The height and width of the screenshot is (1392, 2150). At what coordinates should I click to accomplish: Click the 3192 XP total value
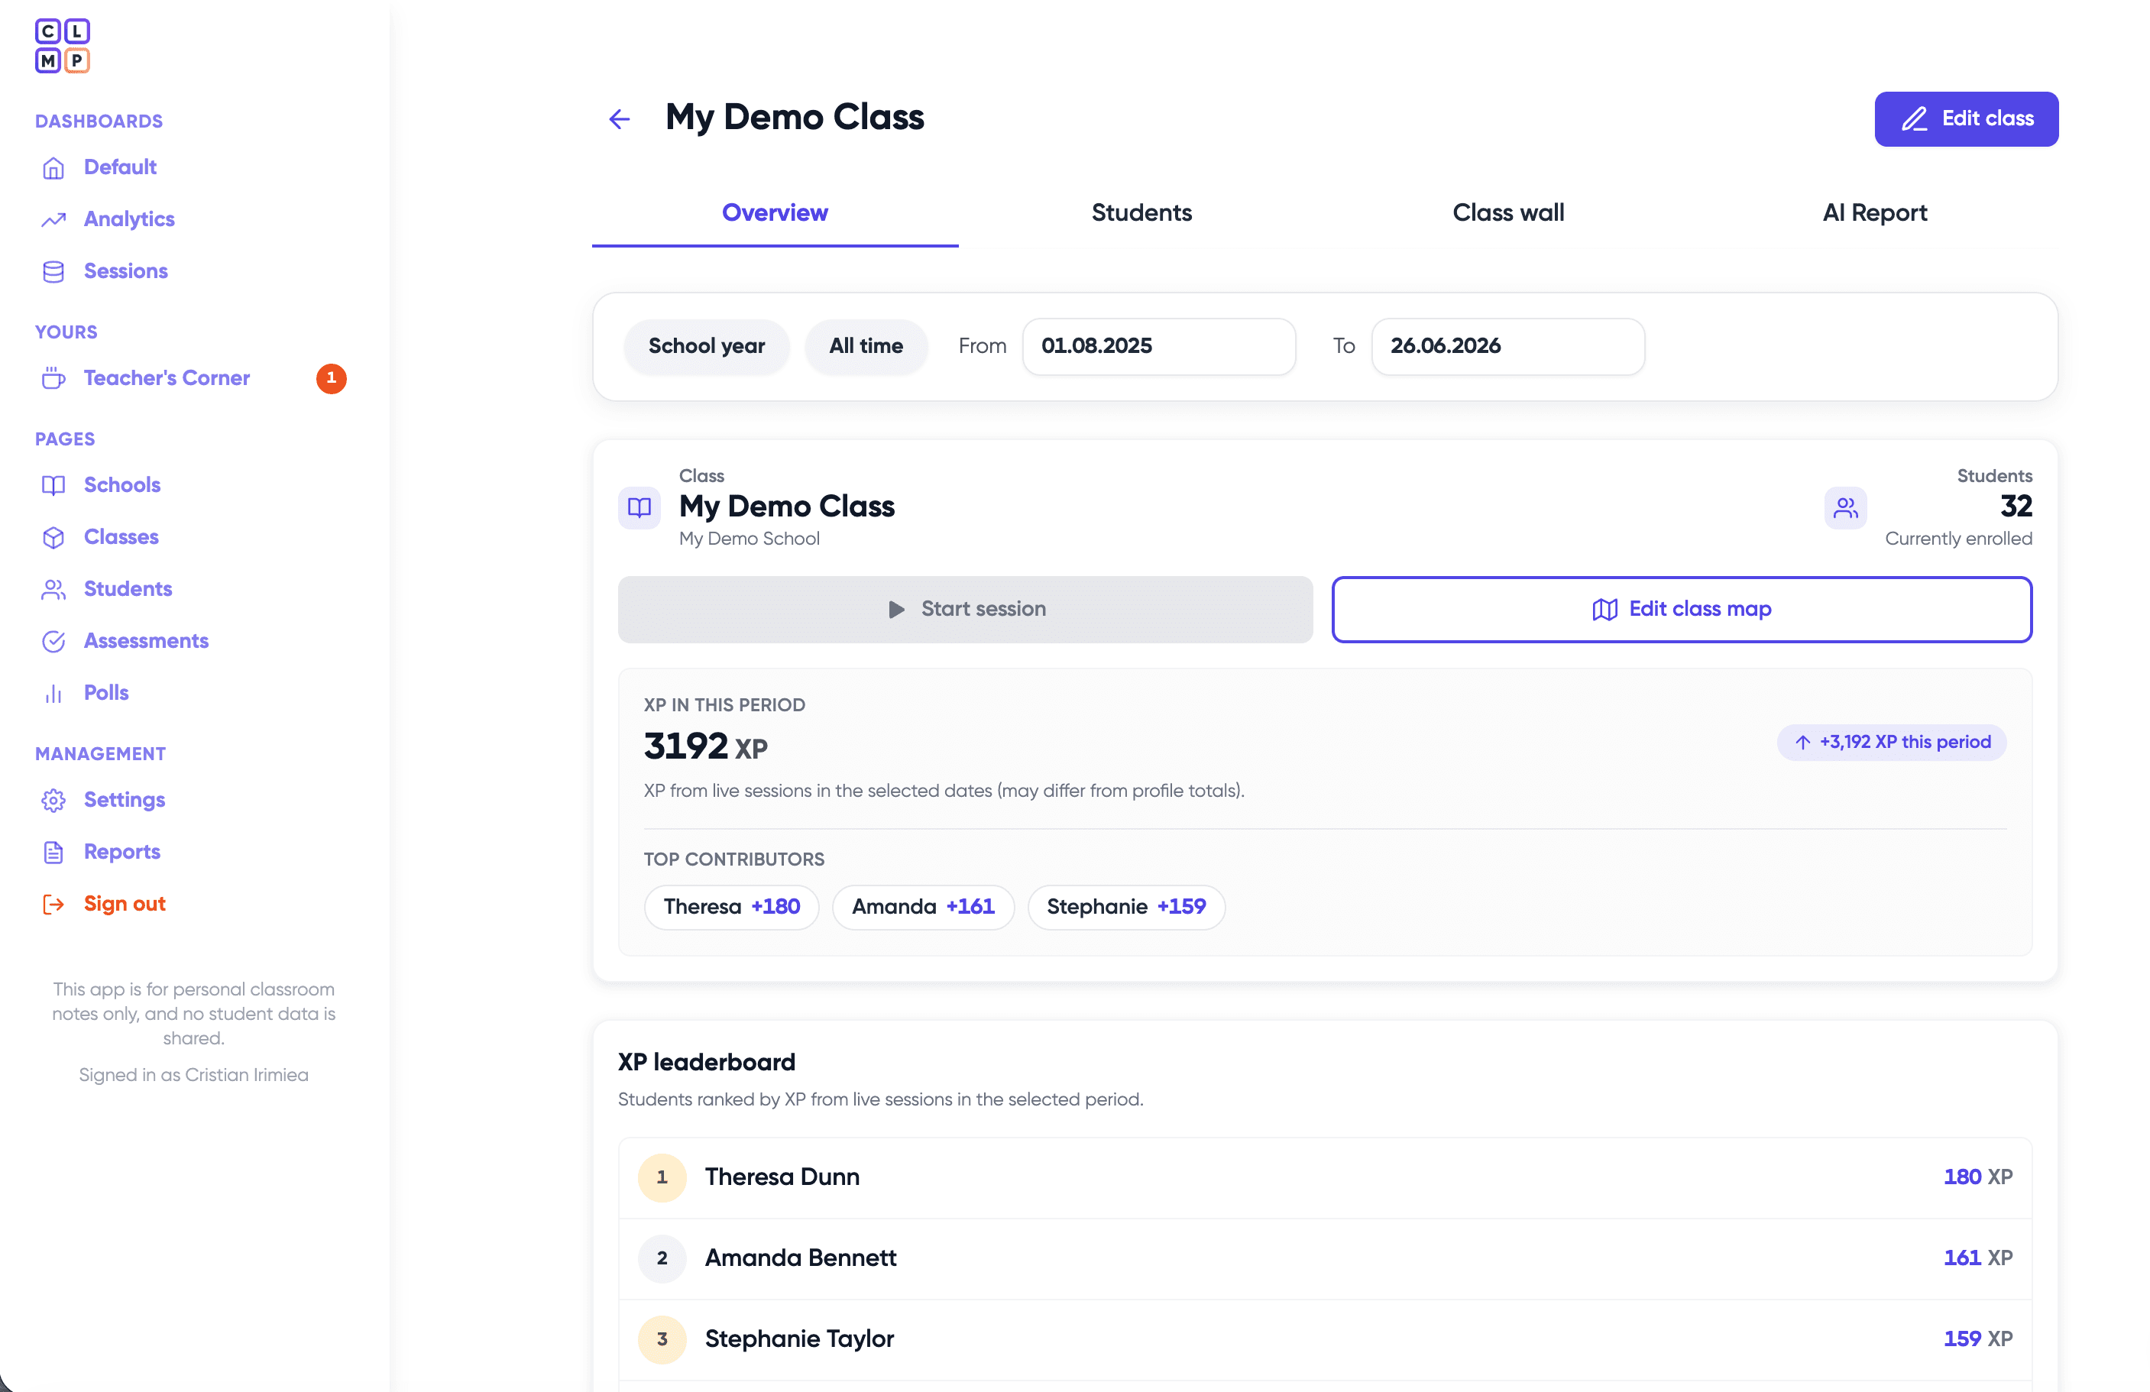705,747
